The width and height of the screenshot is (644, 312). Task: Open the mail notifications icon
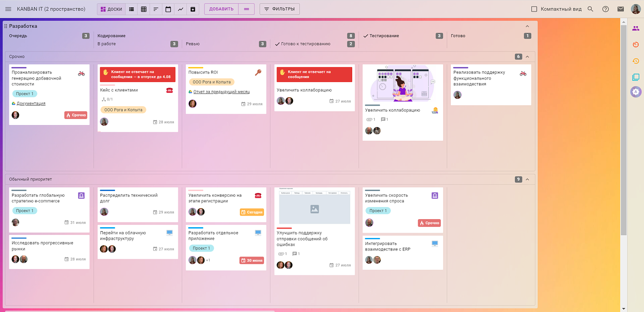click(621, 9)
